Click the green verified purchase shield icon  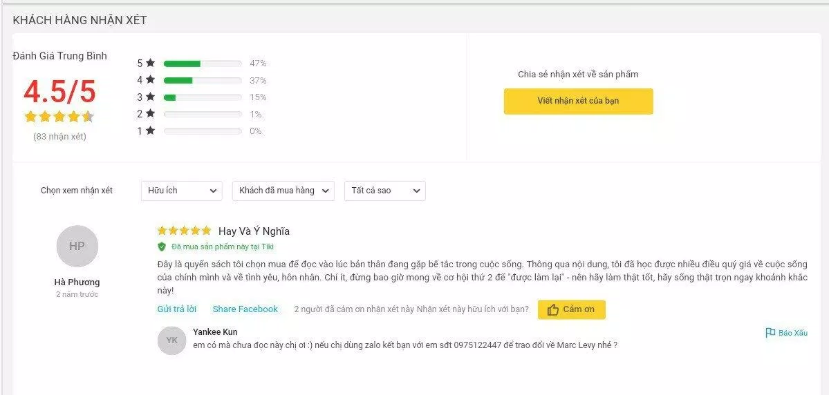[x=162, y=247]
